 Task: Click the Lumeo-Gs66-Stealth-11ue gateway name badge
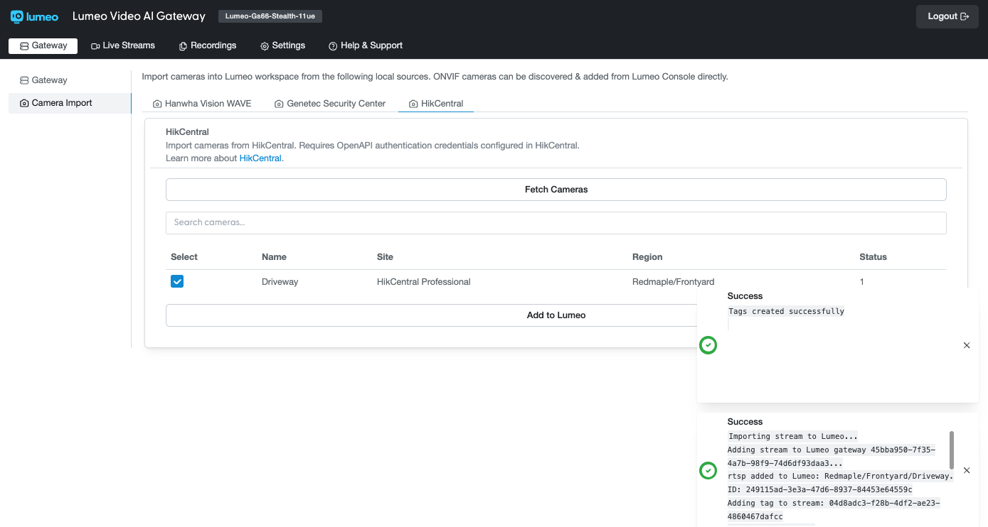[270, 16]
